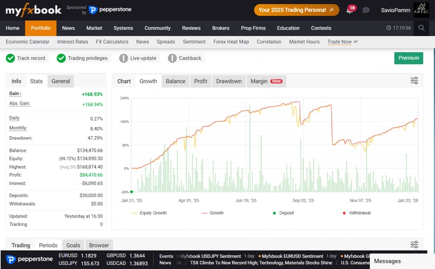Open the Messages panel
435x269 pixels.
click(402, 261)
